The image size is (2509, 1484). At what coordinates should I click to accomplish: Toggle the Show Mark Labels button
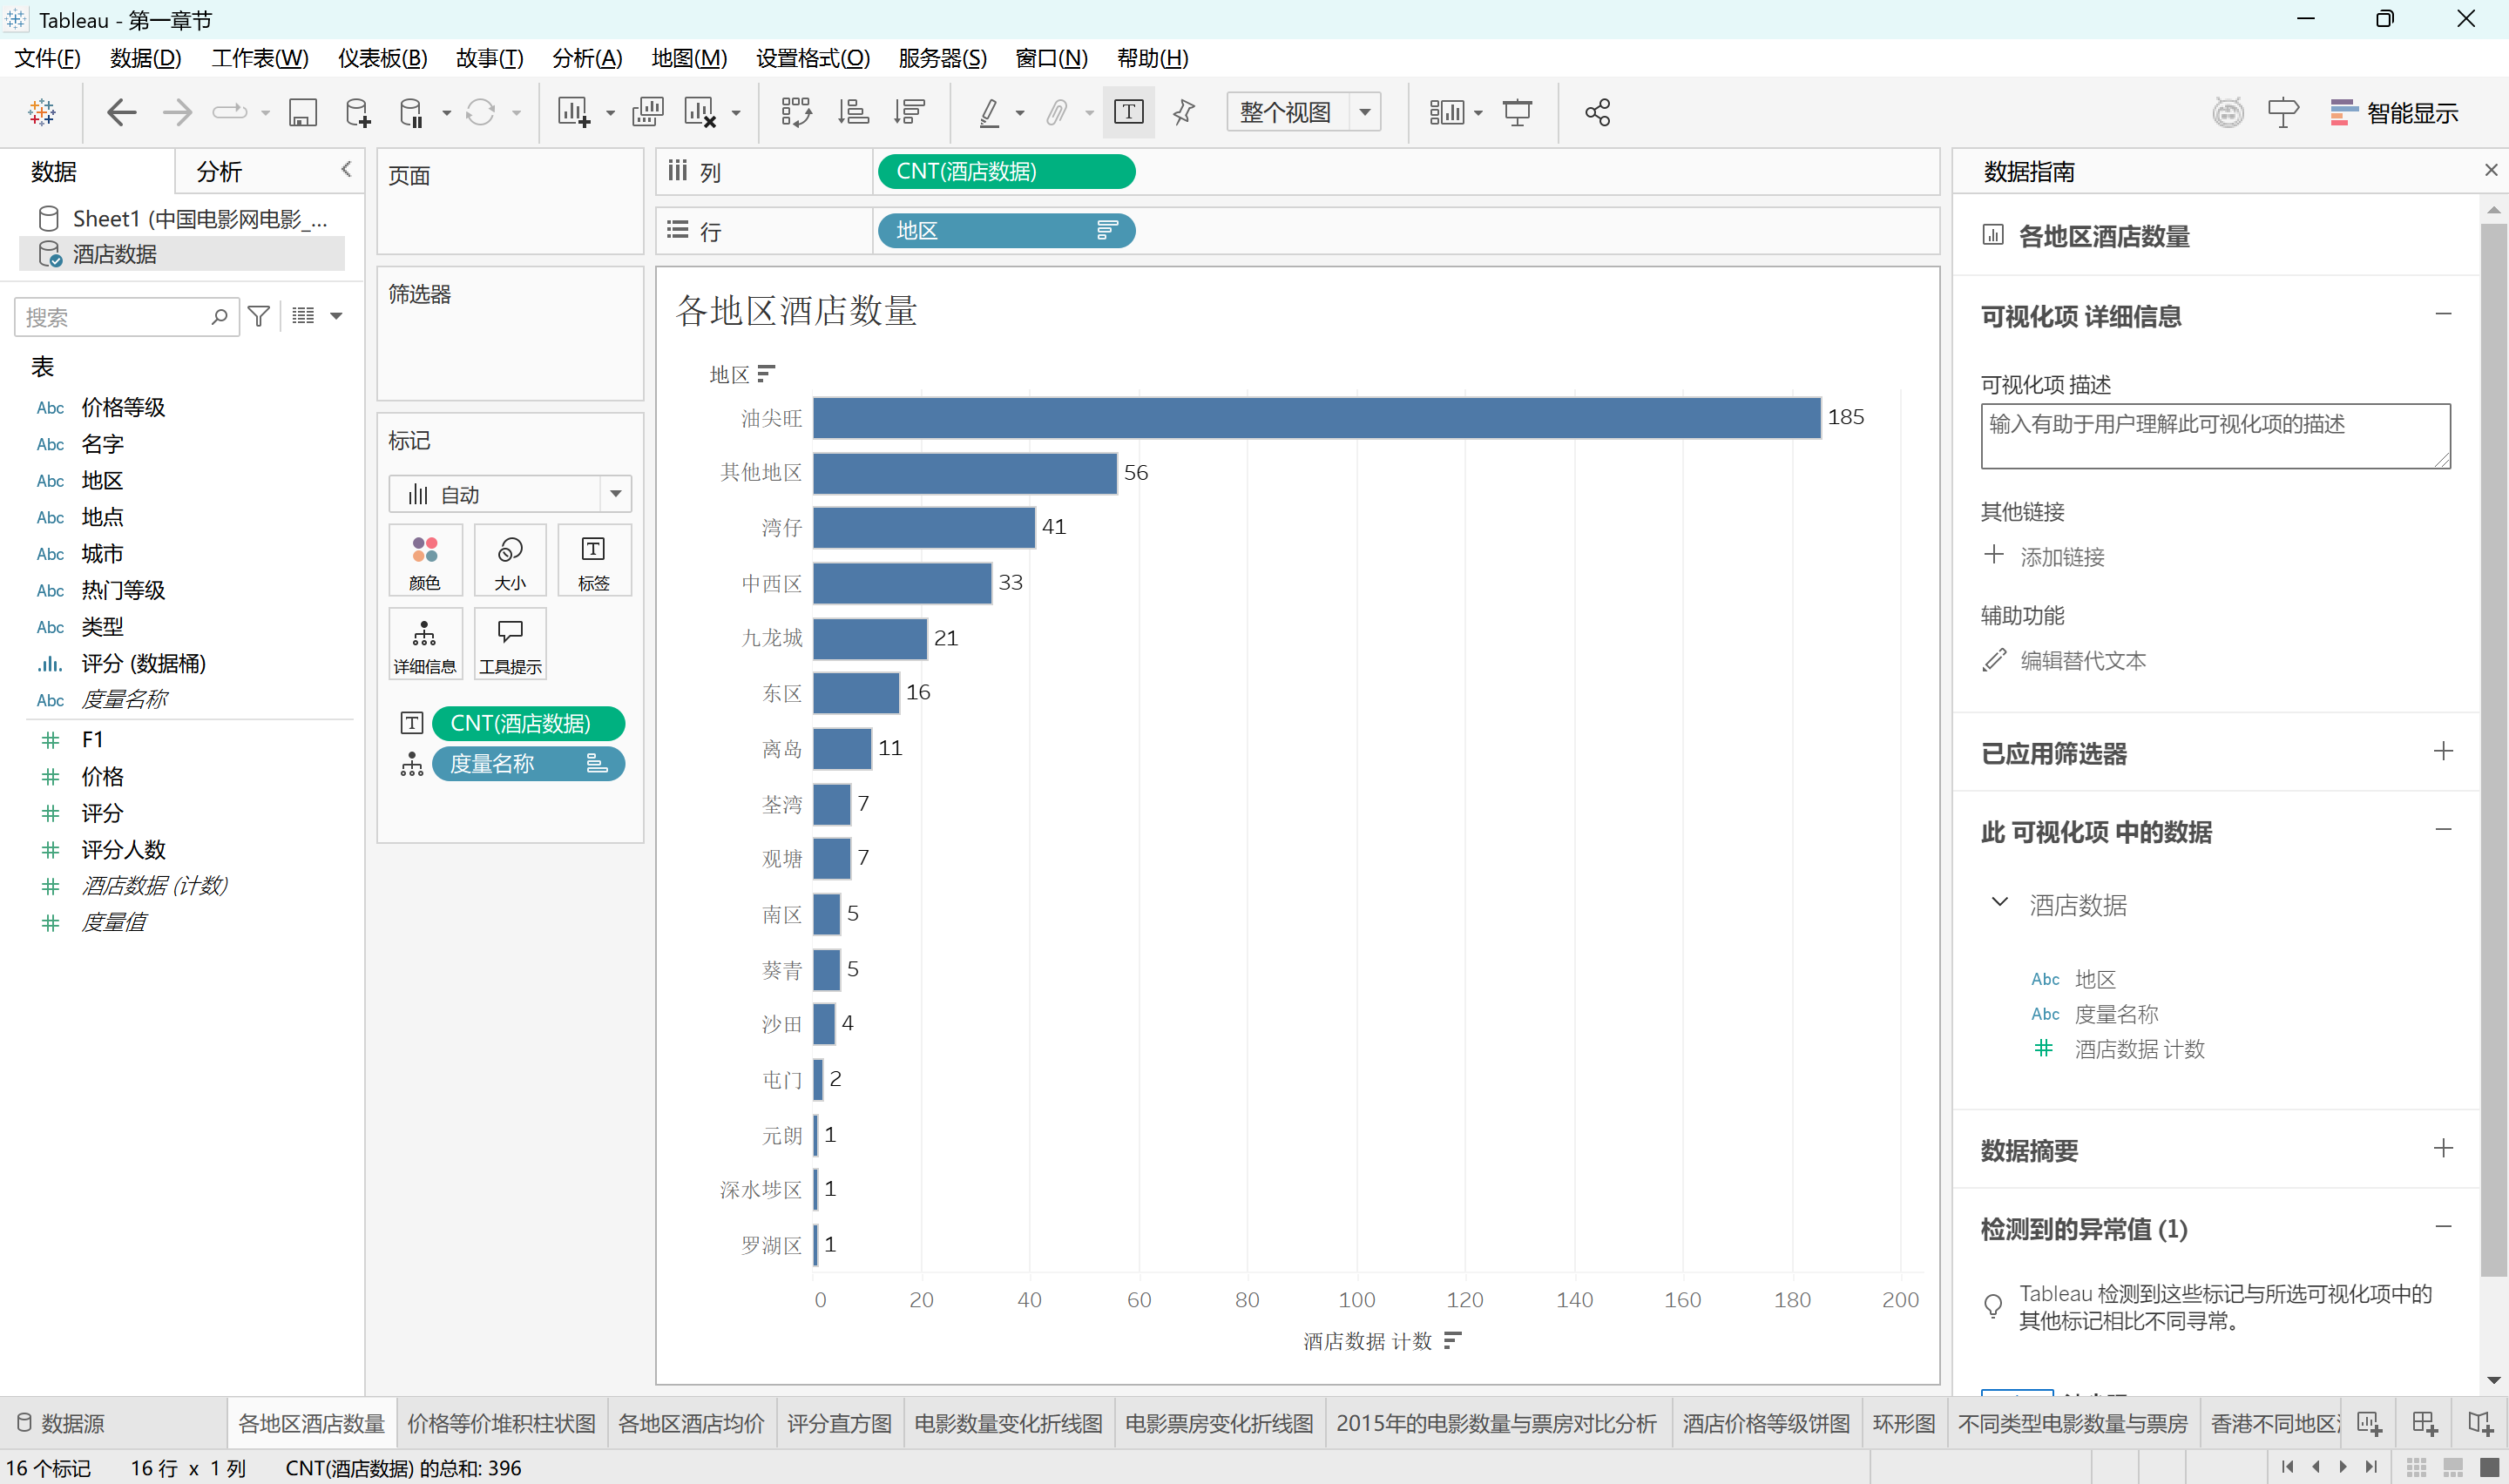coord(1128,112)
